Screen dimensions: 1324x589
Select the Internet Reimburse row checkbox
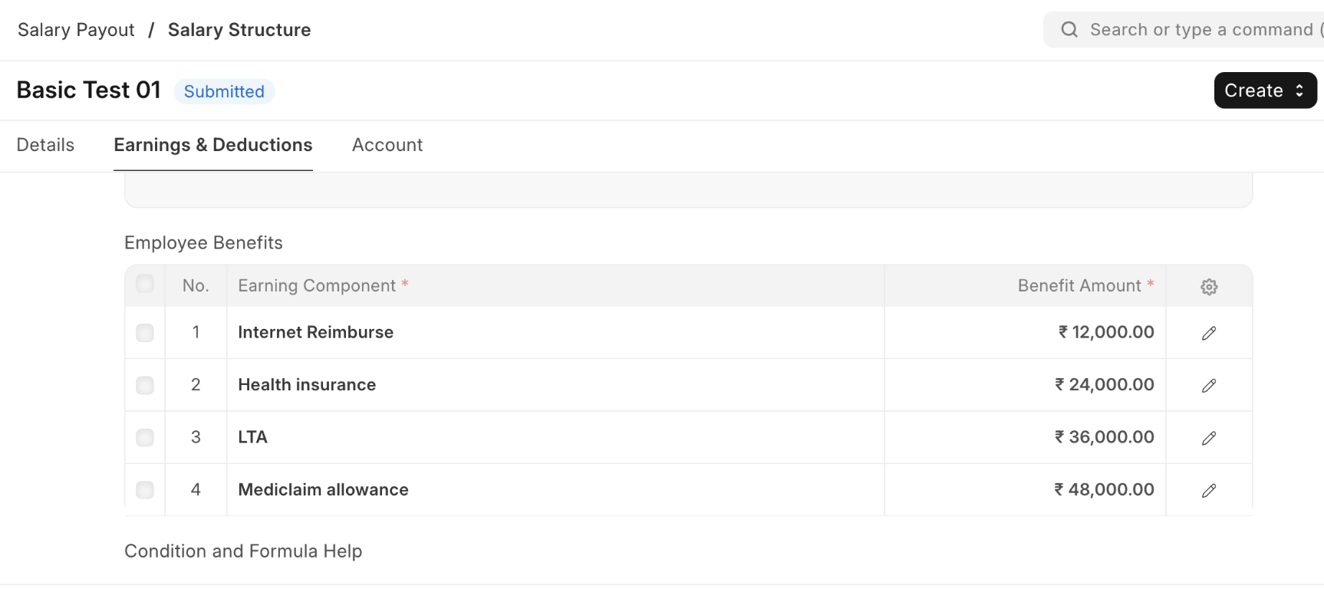tap(145, 333)
